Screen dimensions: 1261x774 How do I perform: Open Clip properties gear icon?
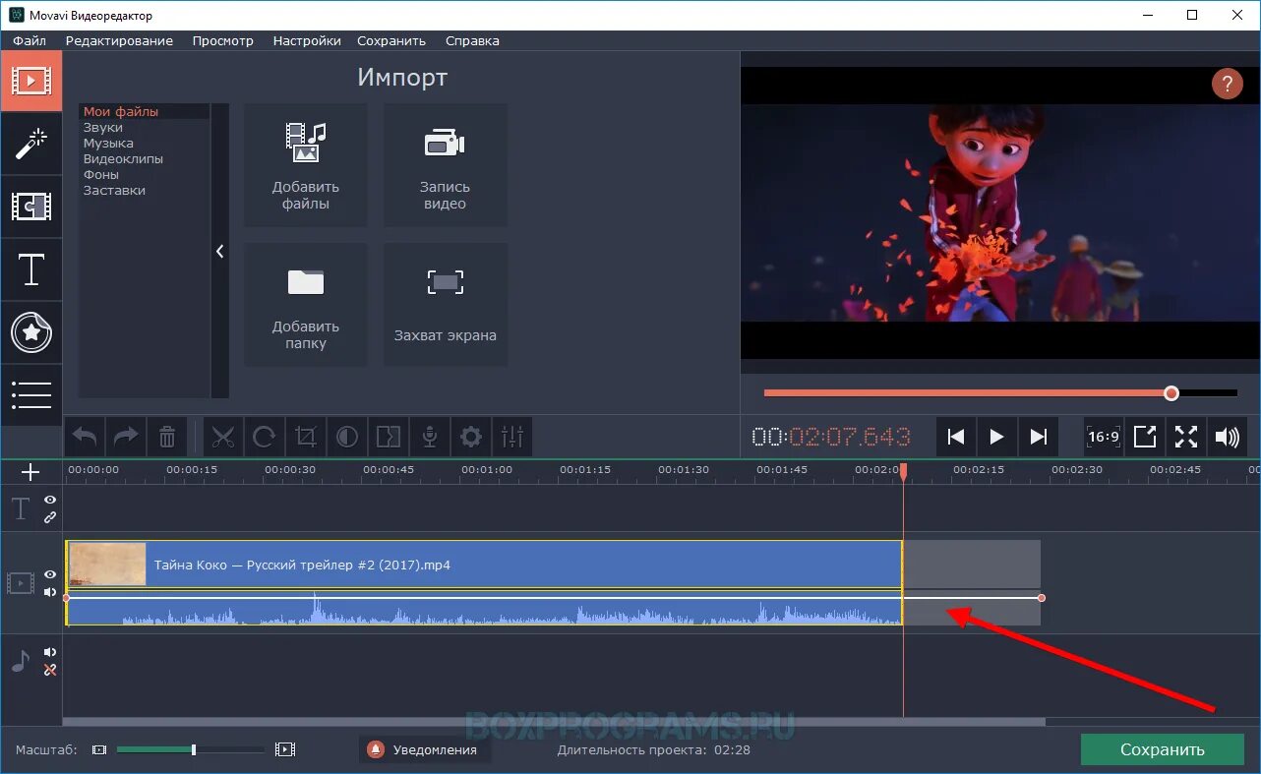point(471,437)
